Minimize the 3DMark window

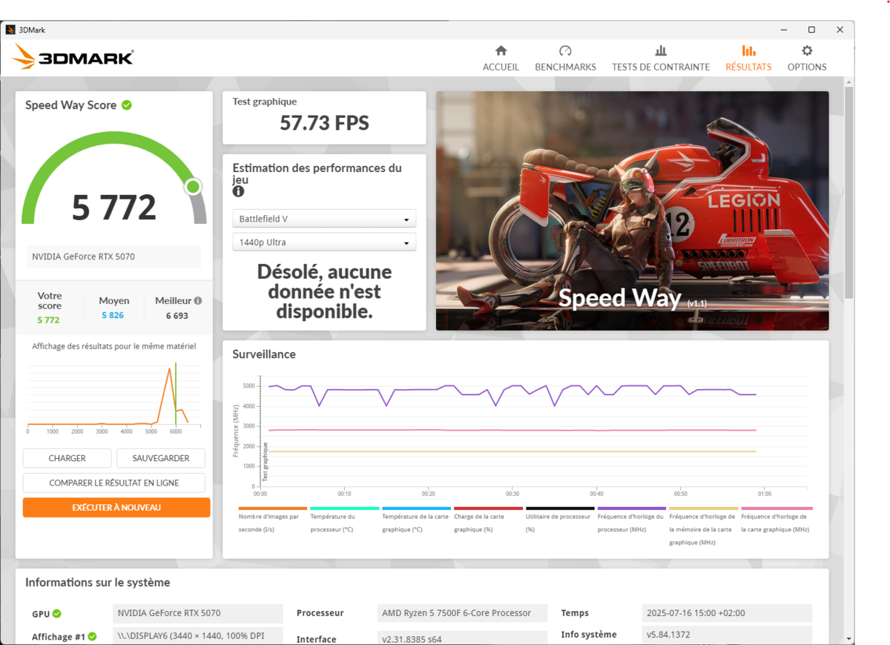[784, 30]
